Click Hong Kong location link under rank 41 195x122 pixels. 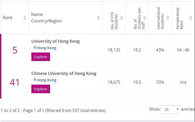click(46, 80)
